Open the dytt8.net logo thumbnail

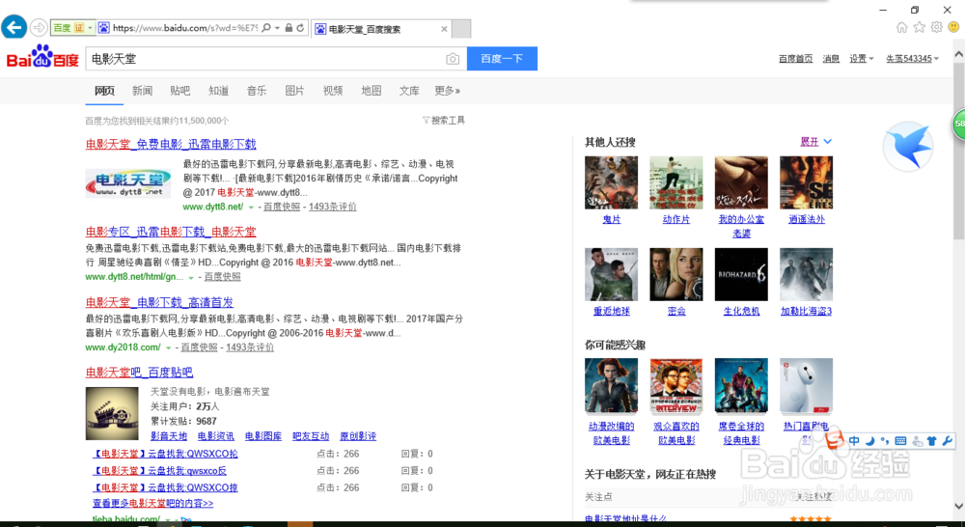[128, 183]
